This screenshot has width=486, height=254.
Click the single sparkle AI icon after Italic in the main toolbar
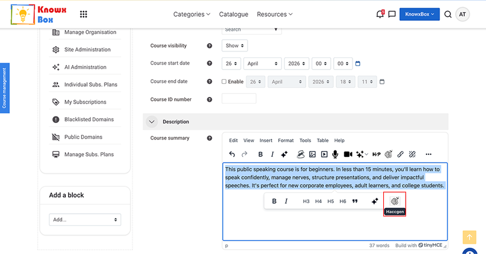point(284,154)
